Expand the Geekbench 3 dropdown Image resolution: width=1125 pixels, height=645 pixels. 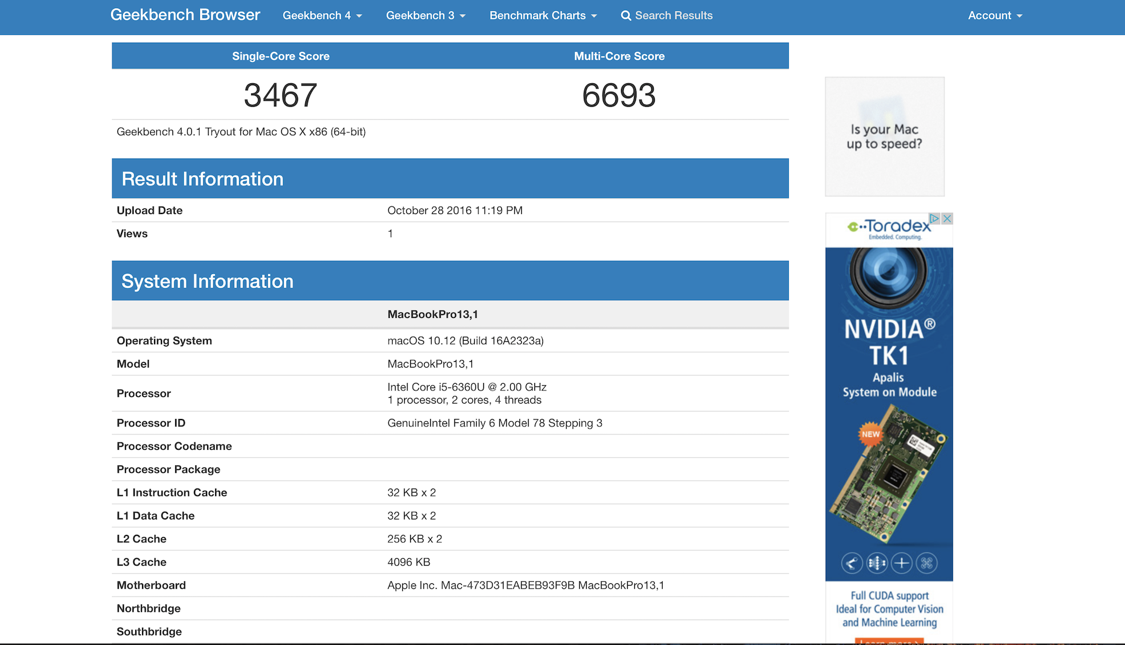(425, 16)
